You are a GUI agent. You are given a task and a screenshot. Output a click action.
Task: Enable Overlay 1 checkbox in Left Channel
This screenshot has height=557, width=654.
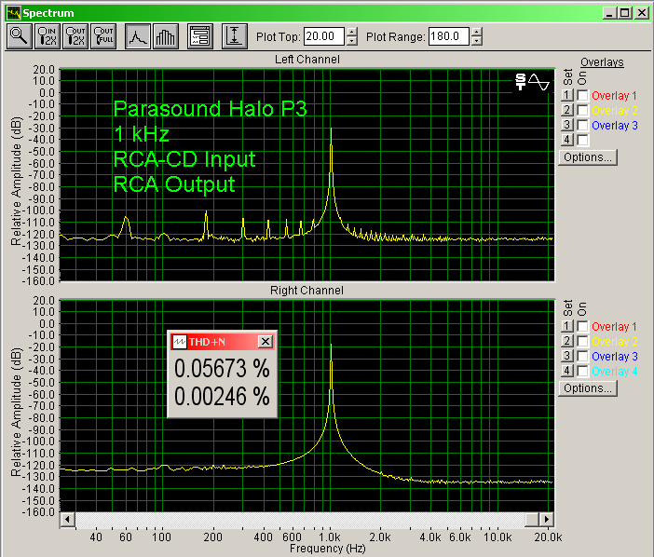click(582, 95)
